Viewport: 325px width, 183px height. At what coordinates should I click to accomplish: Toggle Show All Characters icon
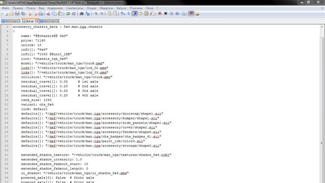(x=128, y=14)
